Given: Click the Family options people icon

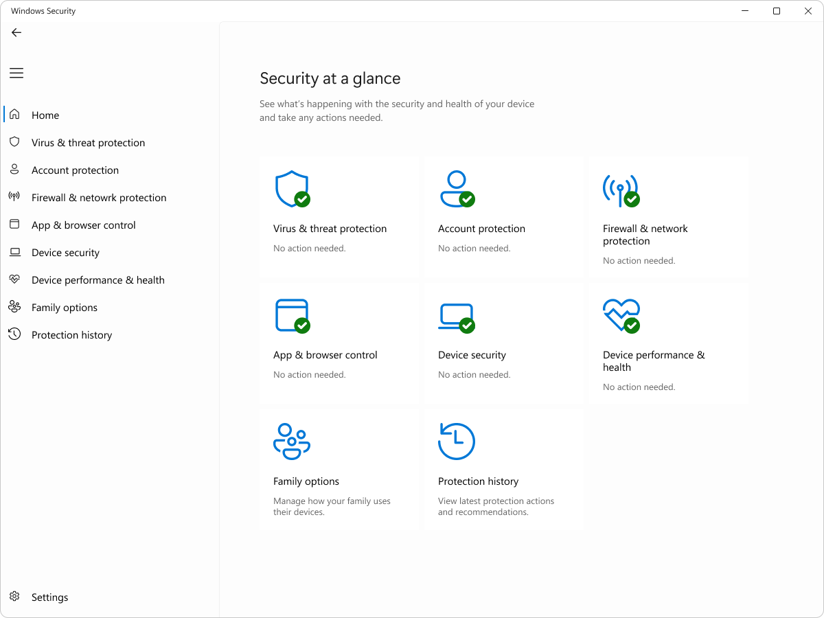Looking at the screenshot, I should tap(292, 441).
